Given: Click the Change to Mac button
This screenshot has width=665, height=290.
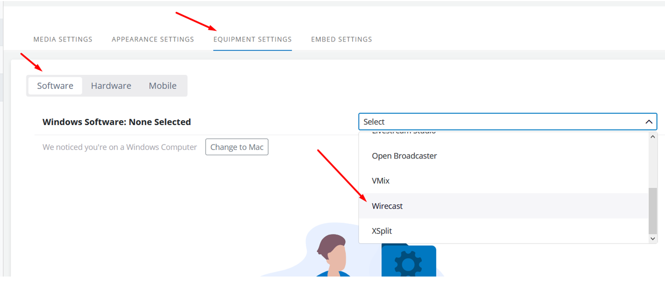Looking at the screenshot, I should (x=237, y=147).
